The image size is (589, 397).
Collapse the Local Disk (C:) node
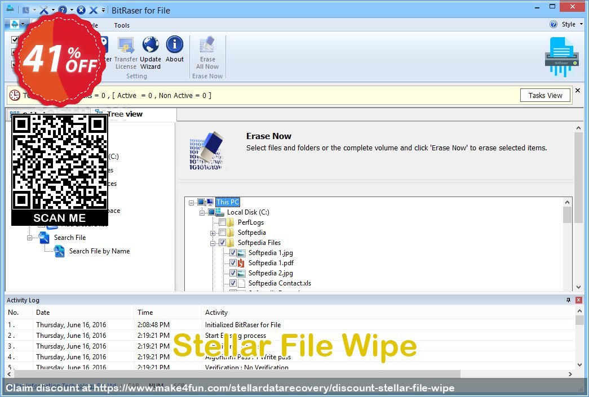[x=202, y=213]
